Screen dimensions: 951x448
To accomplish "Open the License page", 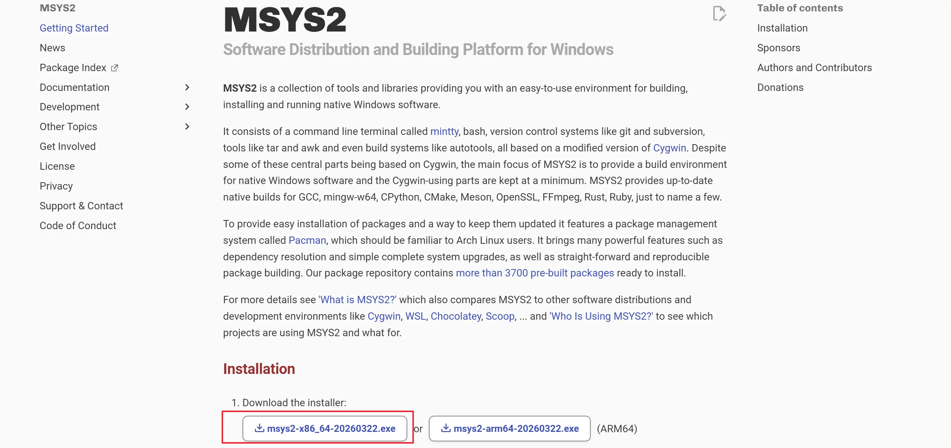I will pos(57,166).
